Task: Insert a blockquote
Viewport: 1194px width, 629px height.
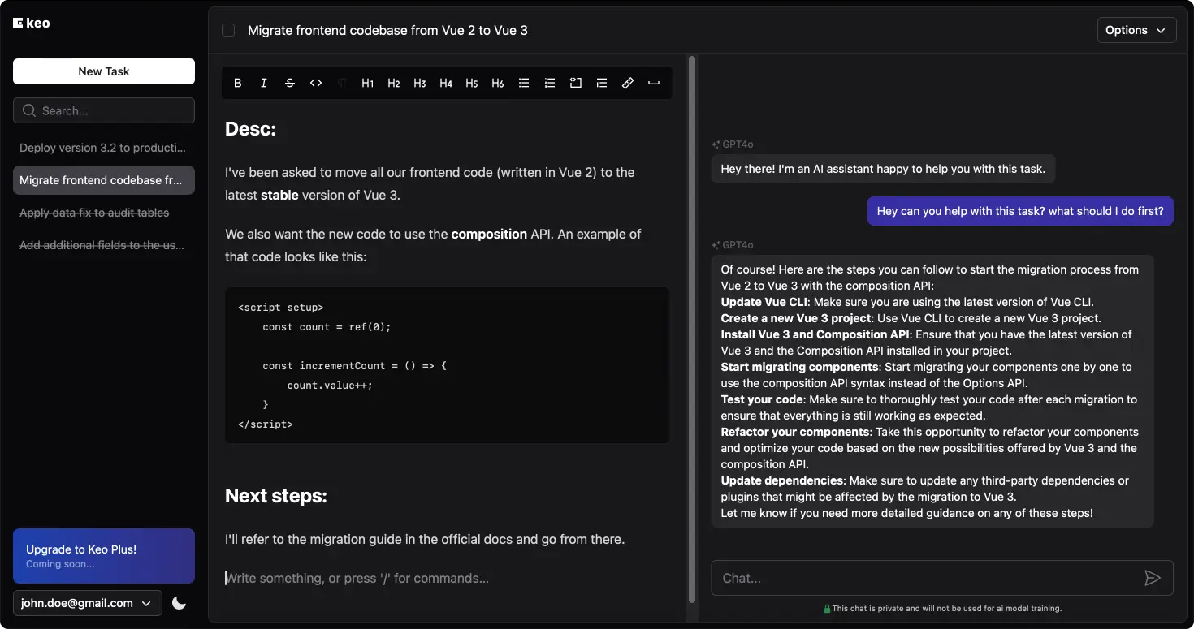Action: (602, 83)
